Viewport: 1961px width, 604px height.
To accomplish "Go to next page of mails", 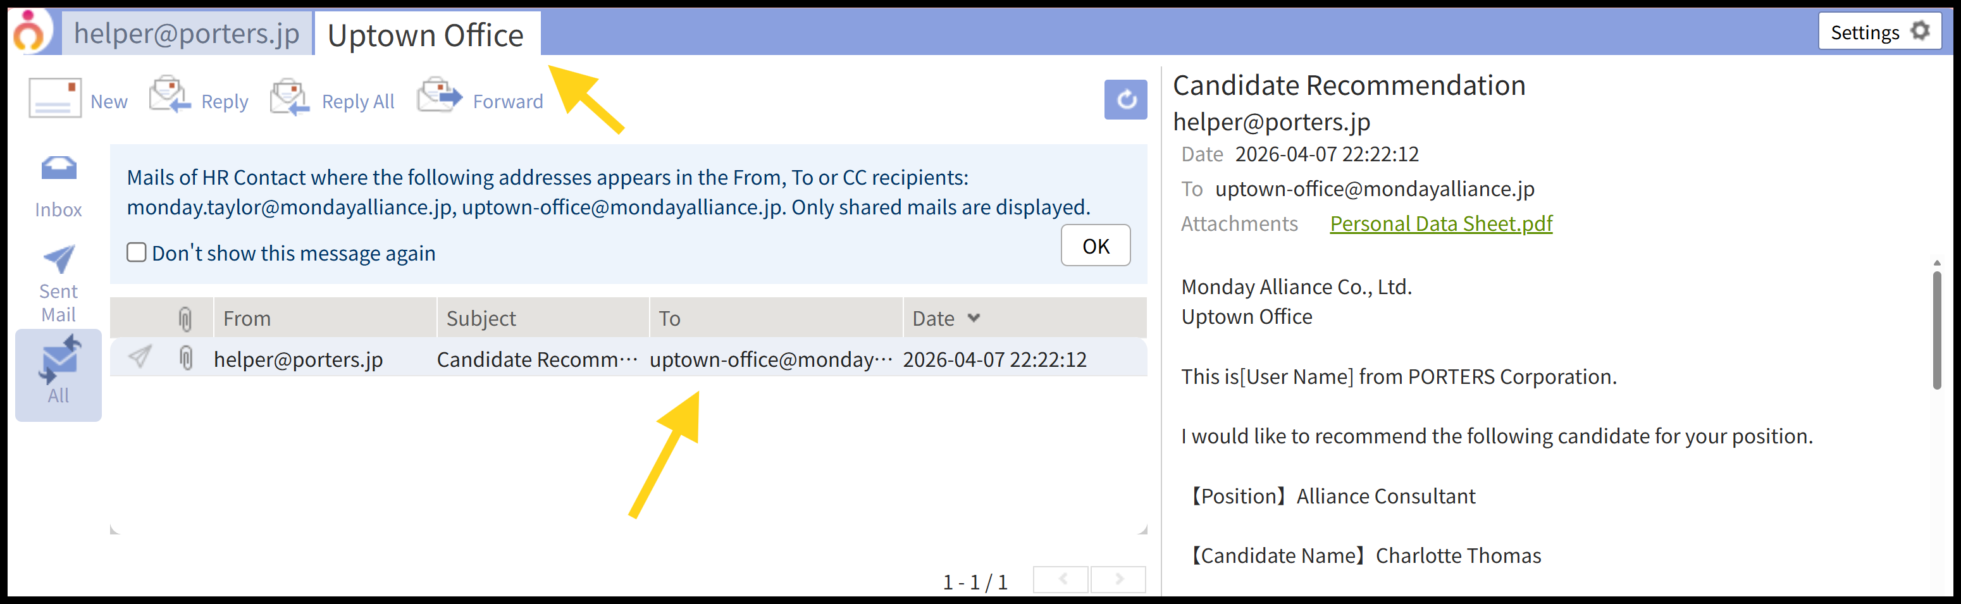I will pos(1118,579).
